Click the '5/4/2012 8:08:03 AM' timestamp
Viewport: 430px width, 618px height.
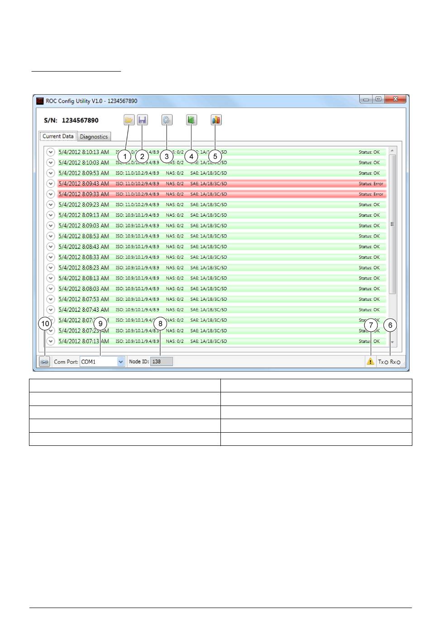[x=84, y=289]
